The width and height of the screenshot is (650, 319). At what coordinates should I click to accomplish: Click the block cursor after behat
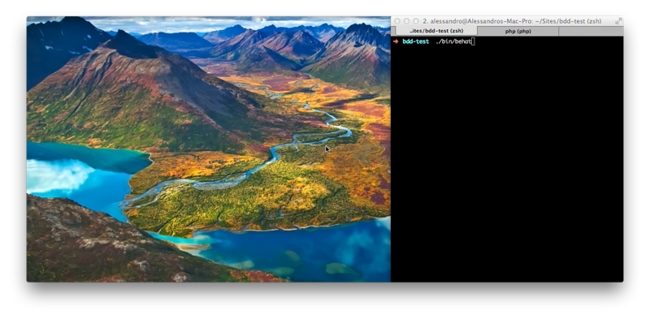point(473,41)
